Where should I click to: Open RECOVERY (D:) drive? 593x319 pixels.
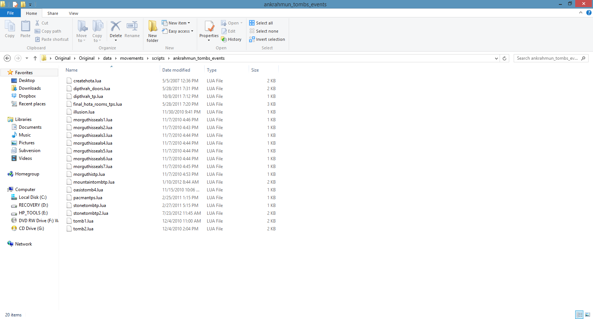click(33, 205)
